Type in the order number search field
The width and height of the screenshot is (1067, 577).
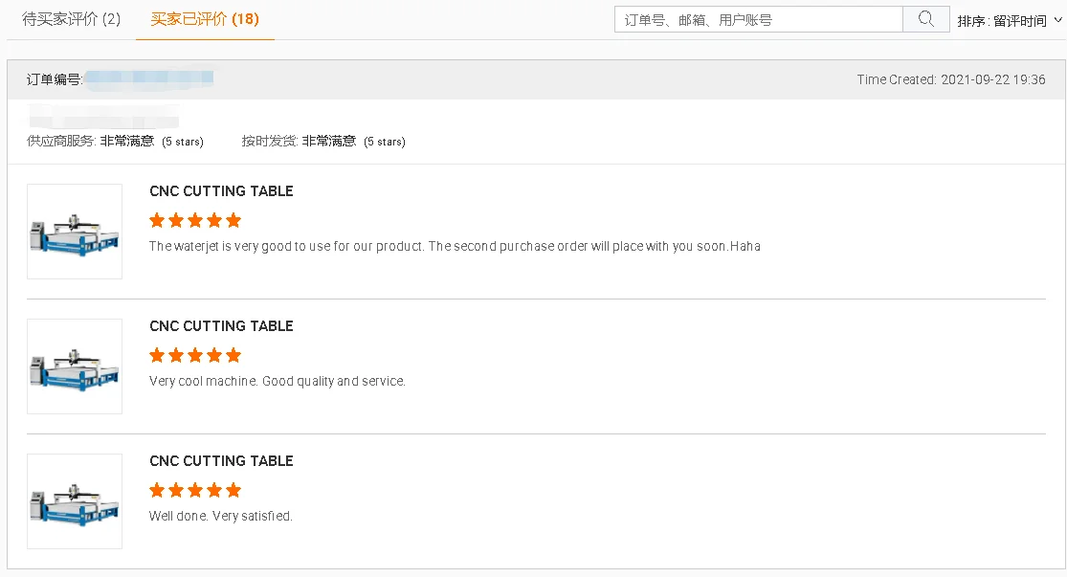758,19
